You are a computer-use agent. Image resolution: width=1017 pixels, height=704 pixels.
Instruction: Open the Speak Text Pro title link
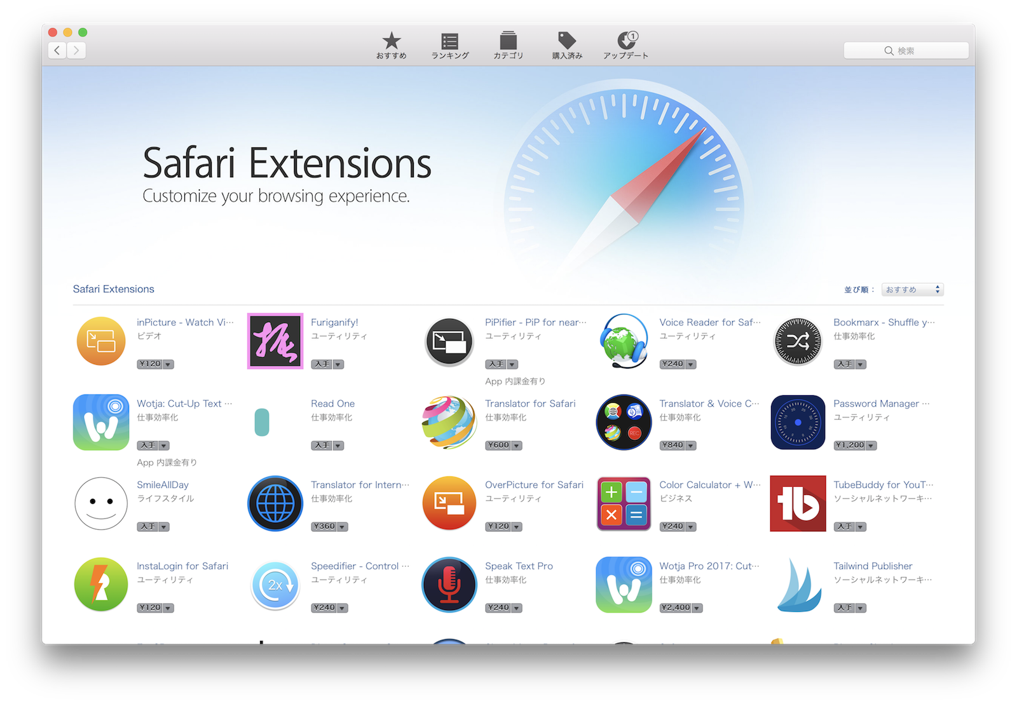519,566
